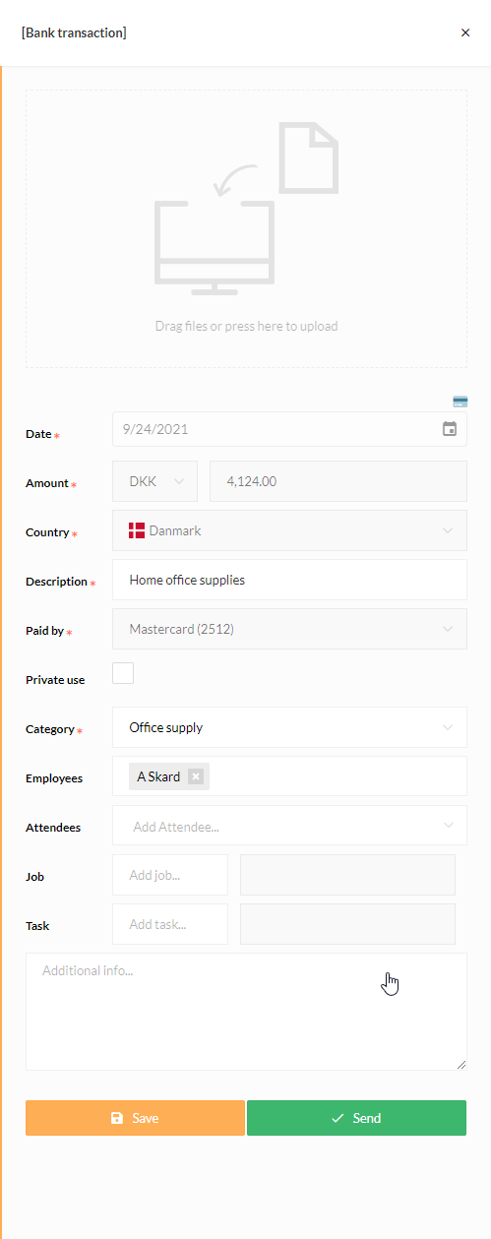This screenshot has height=1239, width=491.
Task: Click the Danish flag icon in Country
Action: tap(137, 530)
